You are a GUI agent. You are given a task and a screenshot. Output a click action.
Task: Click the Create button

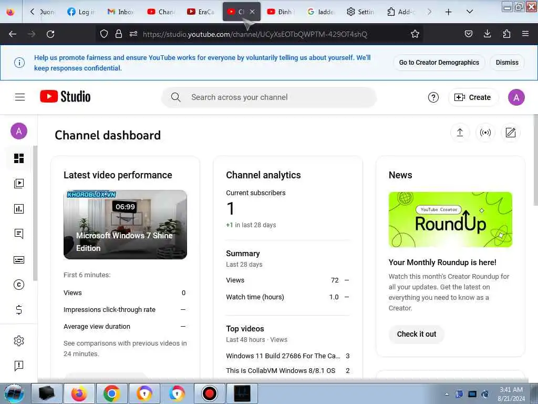473,97
